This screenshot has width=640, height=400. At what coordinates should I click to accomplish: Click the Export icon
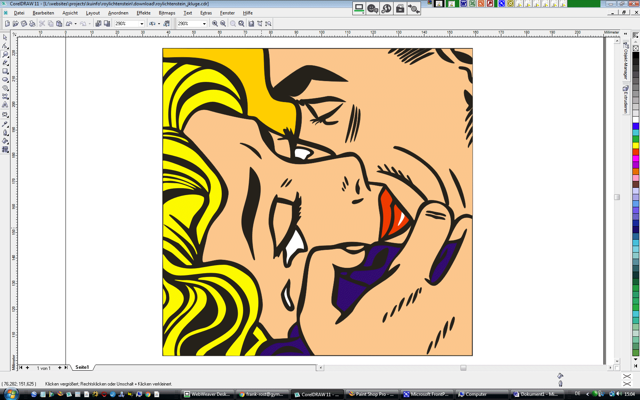[107, 24]
